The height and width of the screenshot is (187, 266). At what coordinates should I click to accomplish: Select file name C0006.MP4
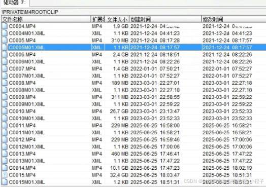pyautogui.click(x=22, y=55)
